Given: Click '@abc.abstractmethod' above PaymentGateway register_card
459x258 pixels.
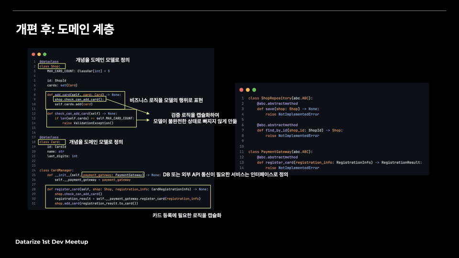Looking at the screenshot, I should click(277, 157).
